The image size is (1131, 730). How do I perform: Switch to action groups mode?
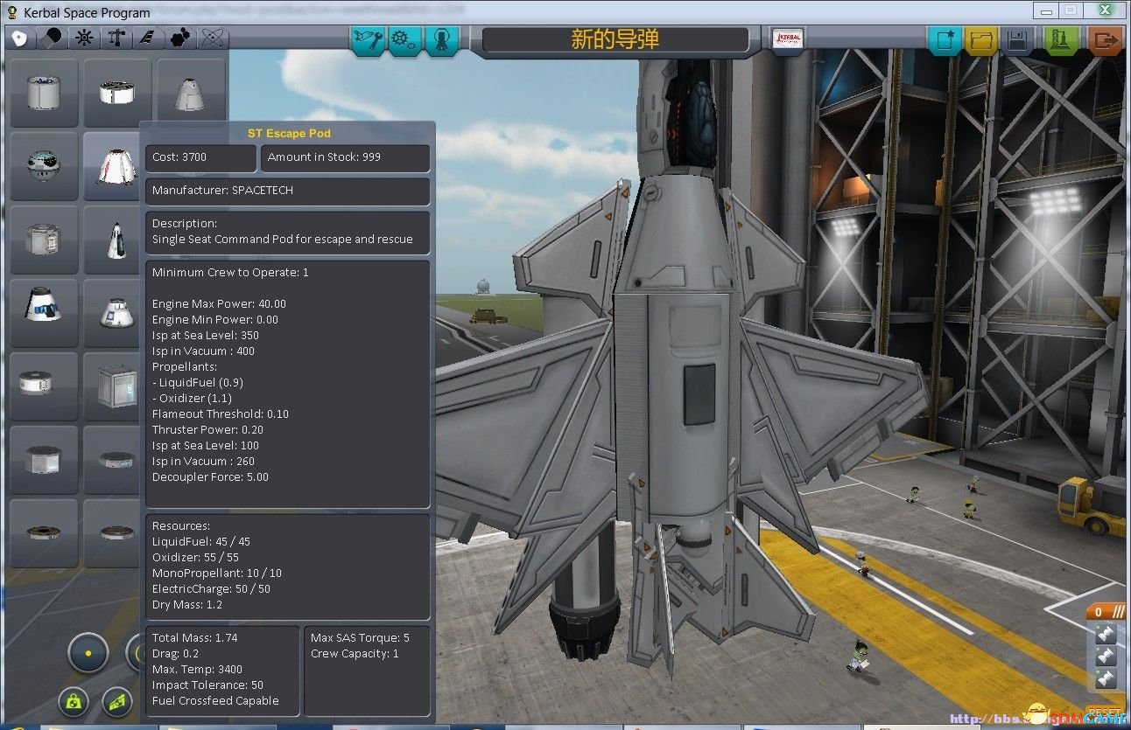click(404, 40)
